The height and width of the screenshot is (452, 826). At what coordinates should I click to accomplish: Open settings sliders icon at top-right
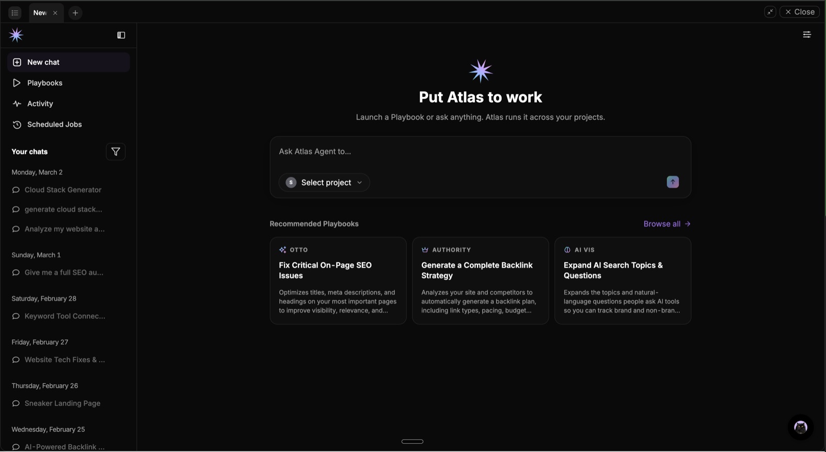tap(807, 35)
